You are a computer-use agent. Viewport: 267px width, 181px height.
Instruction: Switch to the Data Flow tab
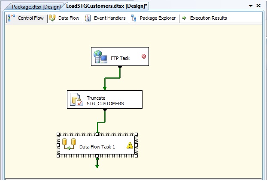click(64, 18)
